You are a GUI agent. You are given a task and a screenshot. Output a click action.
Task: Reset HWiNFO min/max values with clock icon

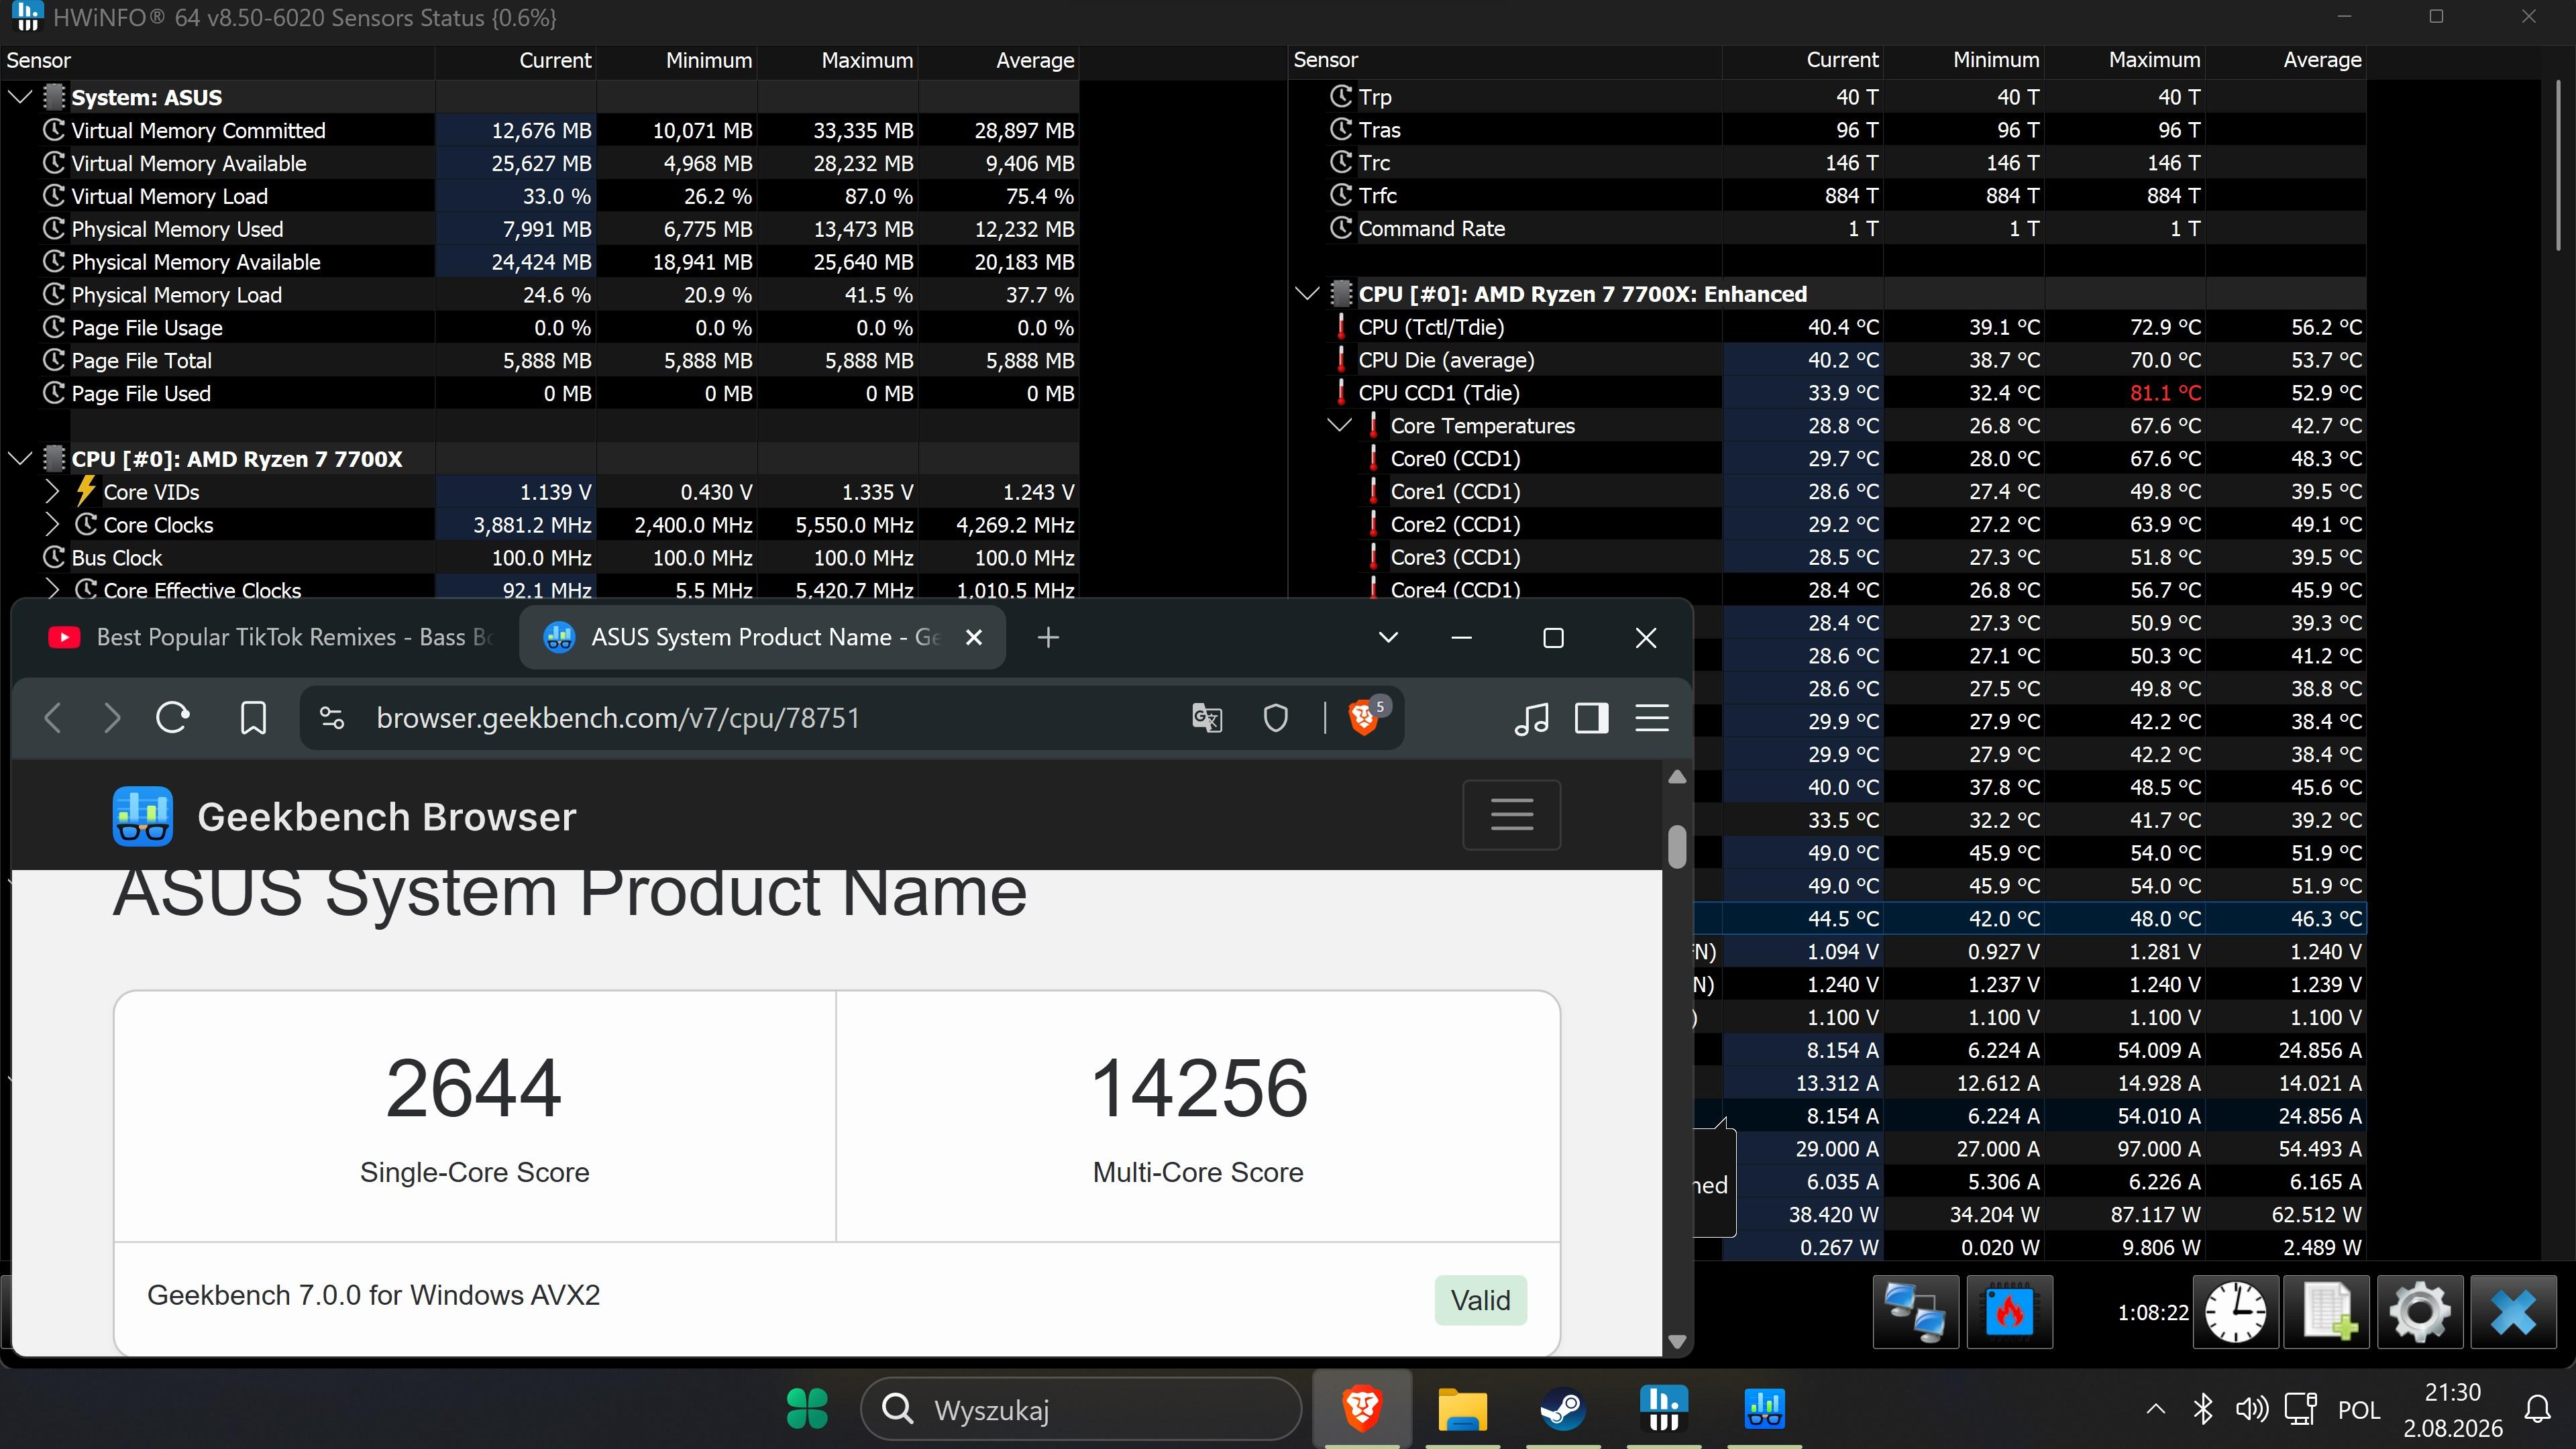[x=2235, y=1312]
